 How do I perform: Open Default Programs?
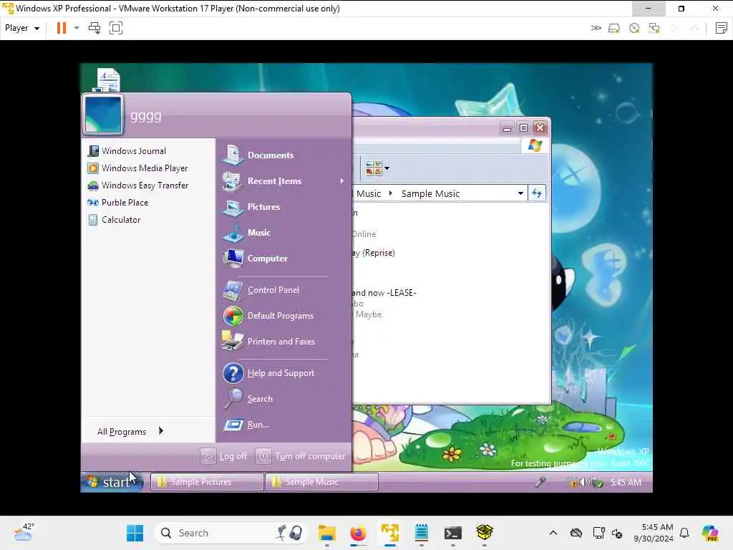point(268,316)
